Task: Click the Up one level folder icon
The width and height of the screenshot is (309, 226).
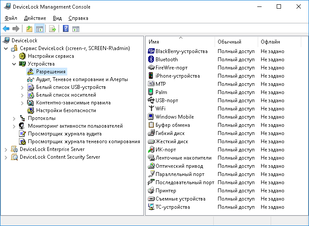Action: (29, 29)
